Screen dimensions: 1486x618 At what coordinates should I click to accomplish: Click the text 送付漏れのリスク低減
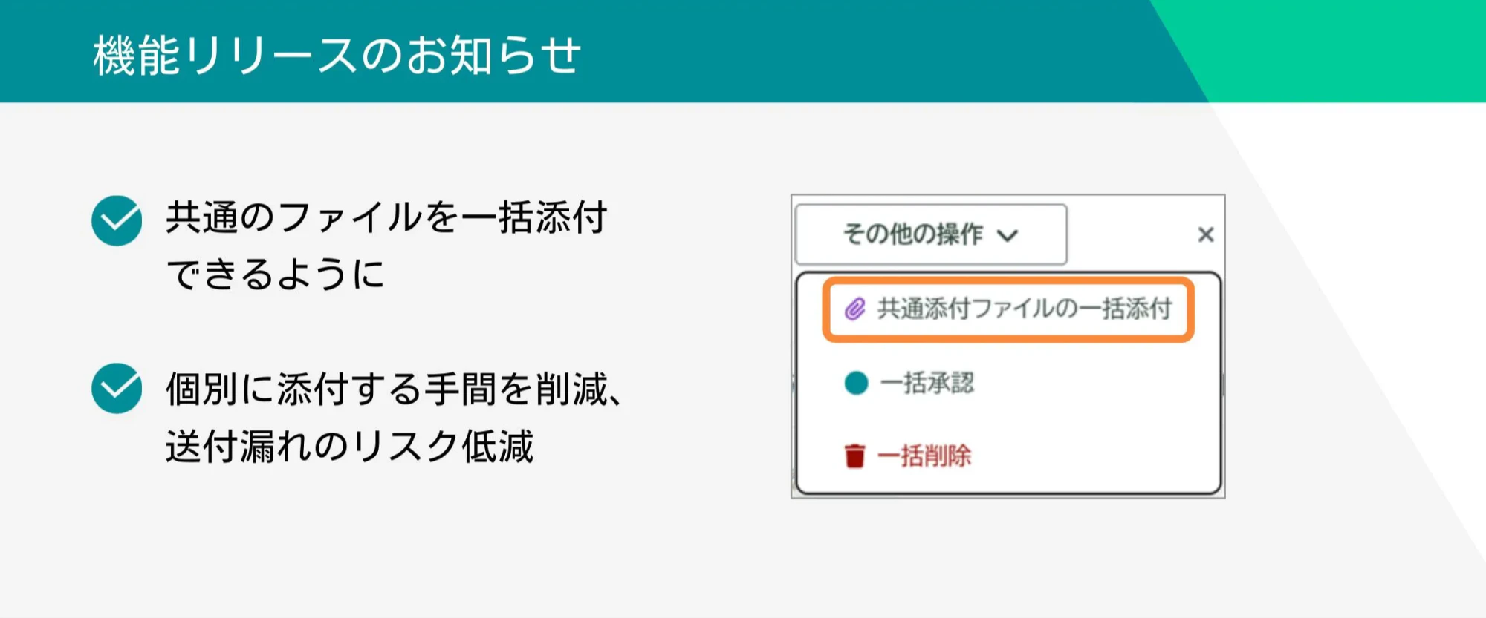tap(349, 447)
